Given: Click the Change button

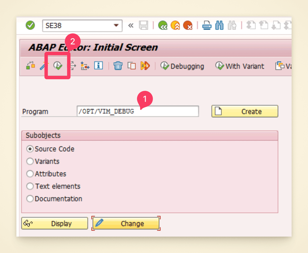Looking at the screenshot, I should tap(126, 223).
